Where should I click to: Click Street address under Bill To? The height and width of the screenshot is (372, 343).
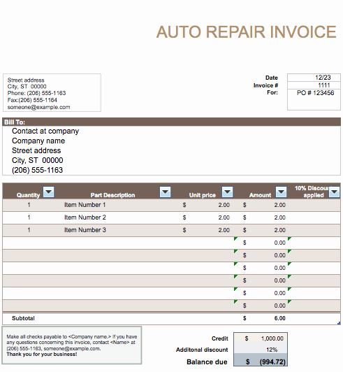(x=36, y=150)
